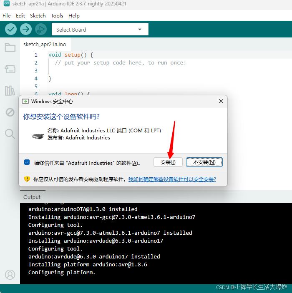Screen dimensions: 292x293
Task: Click line number 1 in the gutter
Action: click(x=36, y=55)
